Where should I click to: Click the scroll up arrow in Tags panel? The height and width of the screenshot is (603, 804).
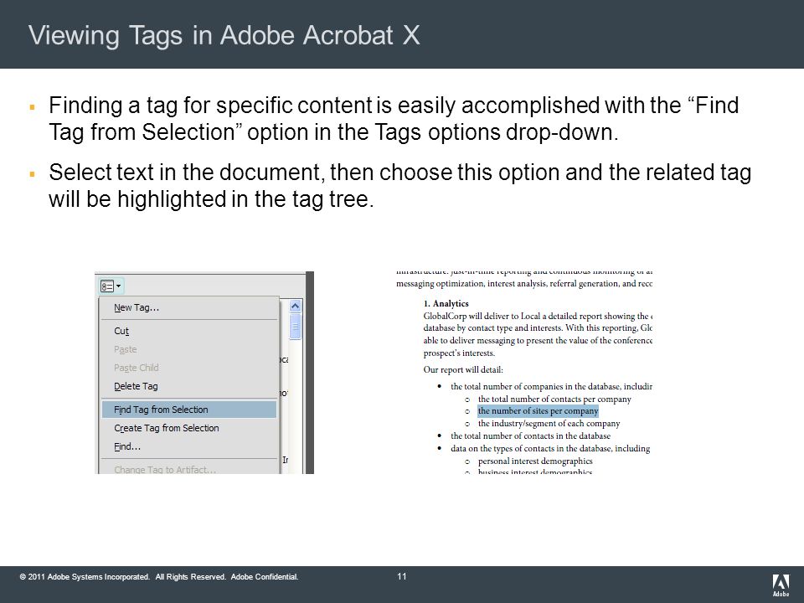coord(295,307)
